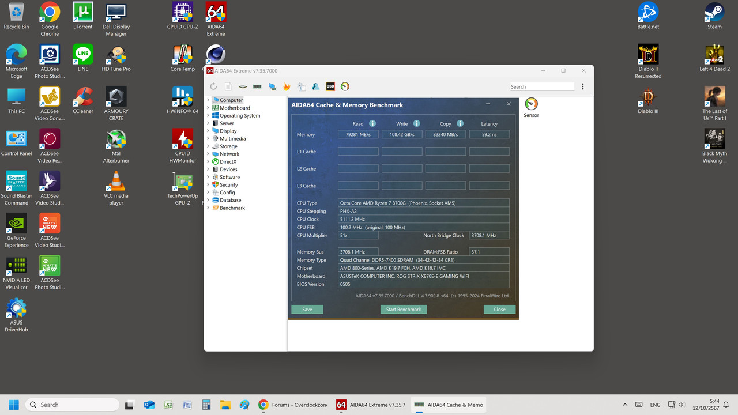Expand the Network tree node
738x415 pixels.
[x=208, y=154]
